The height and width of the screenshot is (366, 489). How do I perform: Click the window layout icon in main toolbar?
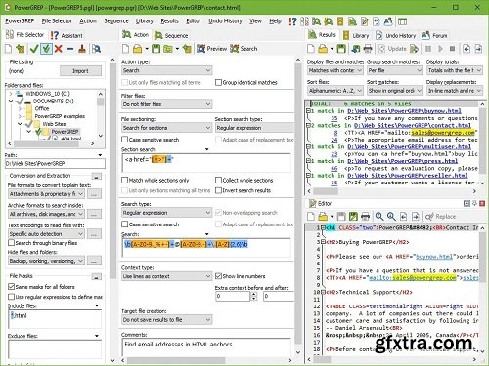(402, 21)
